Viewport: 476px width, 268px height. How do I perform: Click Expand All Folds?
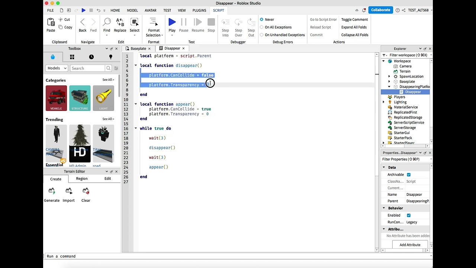354,27
